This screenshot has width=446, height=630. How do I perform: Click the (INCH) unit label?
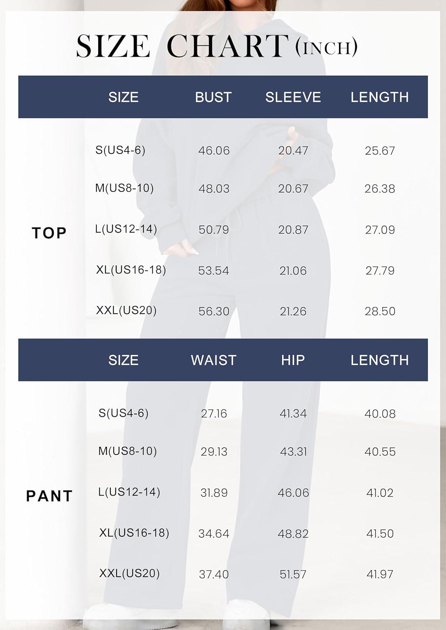326,47
